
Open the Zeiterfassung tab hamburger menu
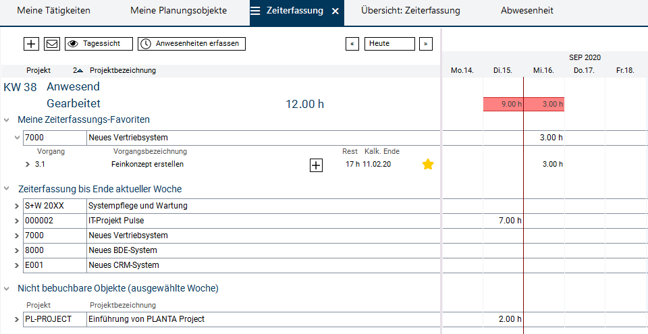pos(256,11)
